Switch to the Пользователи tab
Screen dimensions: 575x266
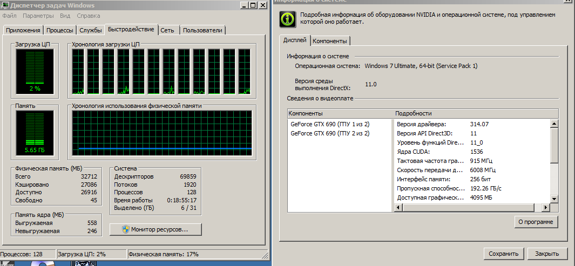(x=202, y=30)
